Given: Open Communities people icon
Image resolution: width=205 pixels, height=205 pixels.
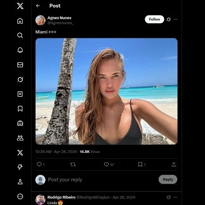Looking at the screenshot, I should coord(20,138).
